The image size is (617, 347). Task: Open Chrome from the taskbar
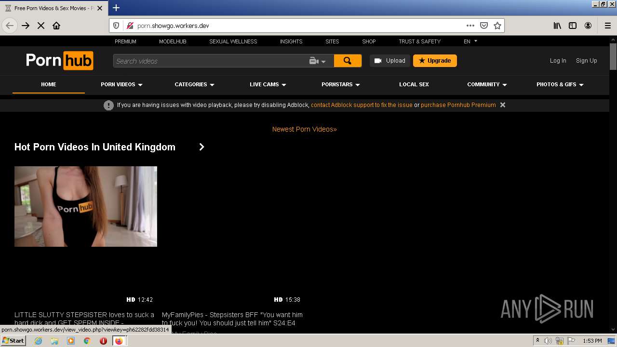click(x=87, y=341)
